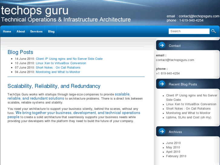Open Uptime, SLAs and Cost post
This screenshot has height=165, width=220.
click(189, 117)
